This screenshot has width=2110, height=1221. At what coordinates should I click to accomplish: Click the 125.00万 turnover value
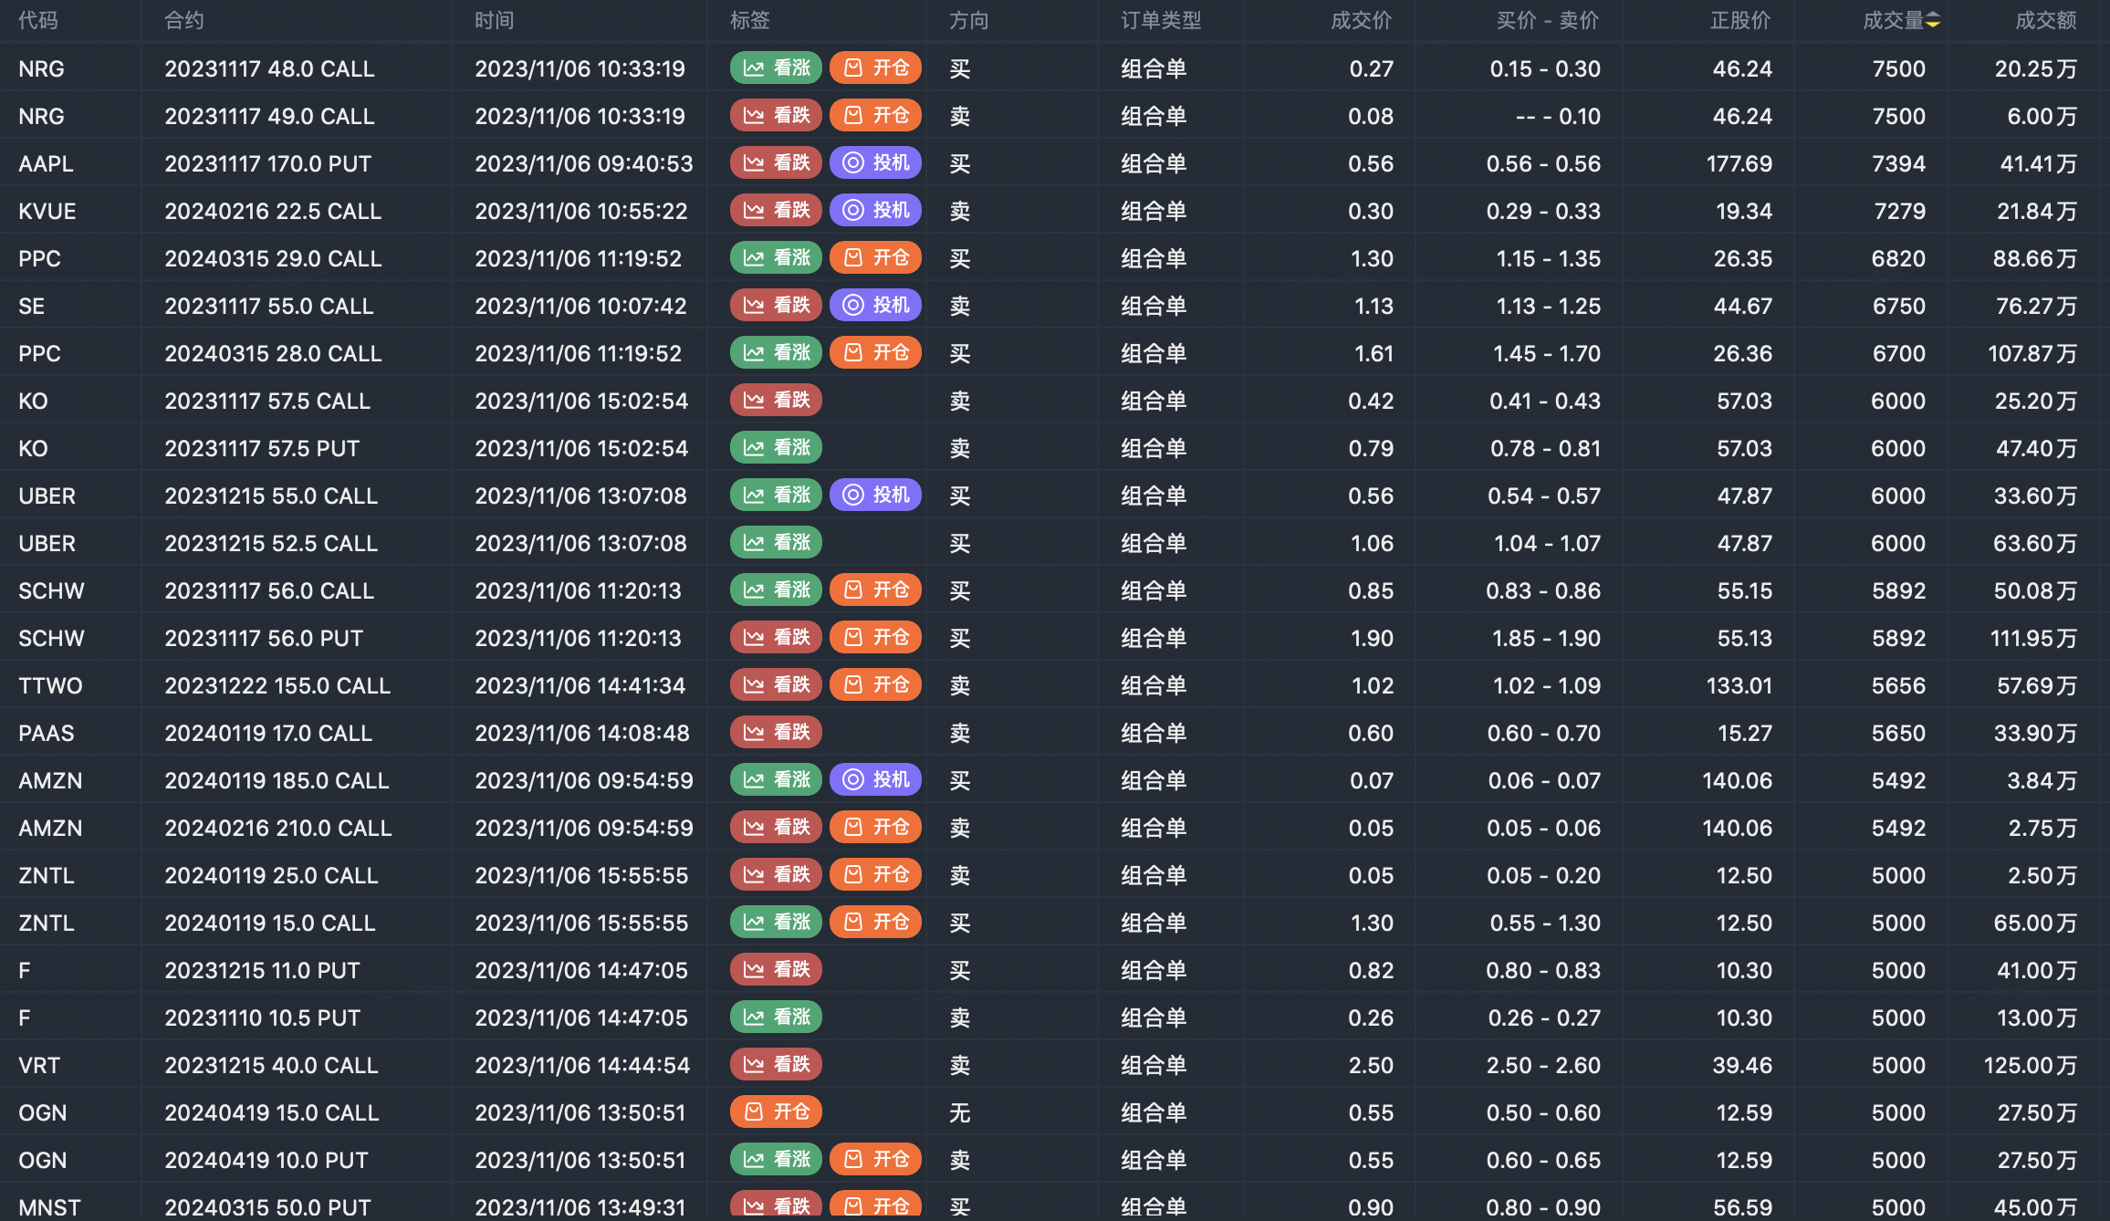click(x=2031, y=1066)
